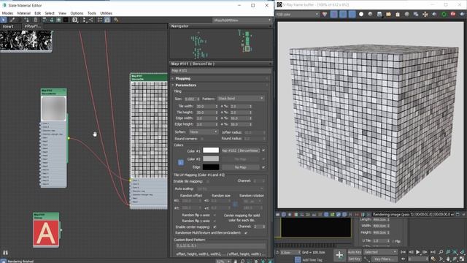467x263 pixels.
Task: Save the image via V-Ray frame buffer disk icon
Action: point(379,14)
